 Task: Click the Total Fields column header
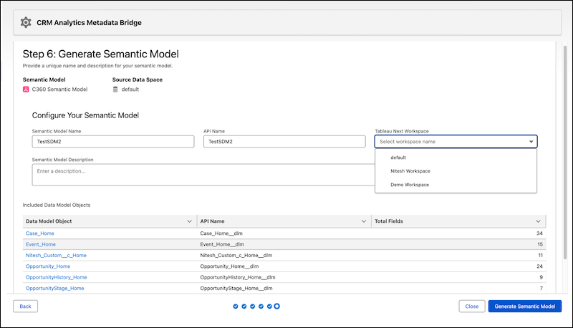(458, 221)
